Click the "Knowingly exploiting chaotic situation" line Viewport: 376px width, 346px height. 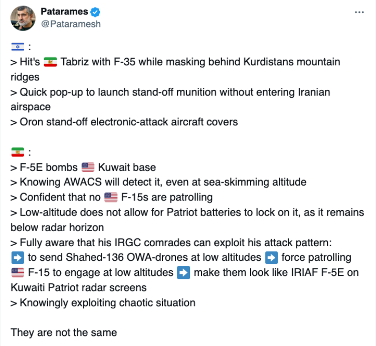point(103,303)
